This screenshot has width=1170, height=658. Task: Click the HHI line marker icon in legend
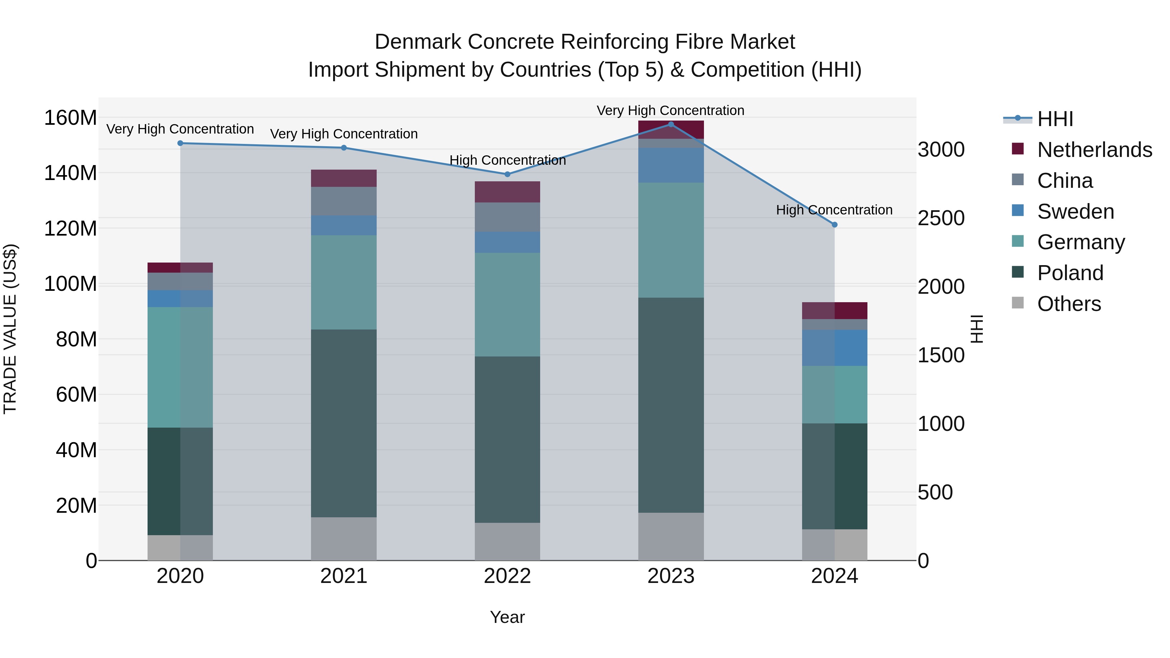[x=1017, y=119]
